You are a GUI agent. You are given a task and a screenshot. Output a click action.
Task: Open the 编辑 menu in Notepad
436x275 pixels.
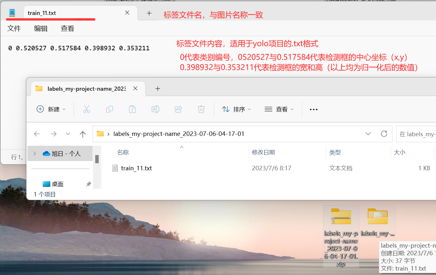point(41,28)
